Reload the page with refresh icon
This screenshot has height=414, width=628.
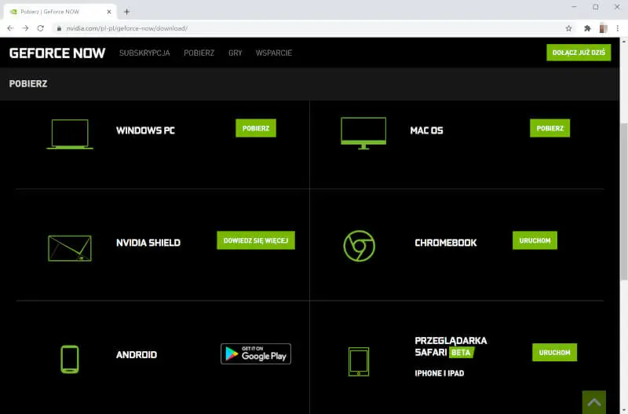(x=41, y=28)
